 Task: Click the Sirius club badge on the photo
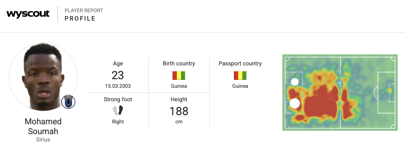click(x=68, y=102)
